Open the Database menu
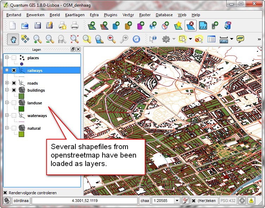Image resolution: width=265 pixels, height=208 pixels. (164, 15)
